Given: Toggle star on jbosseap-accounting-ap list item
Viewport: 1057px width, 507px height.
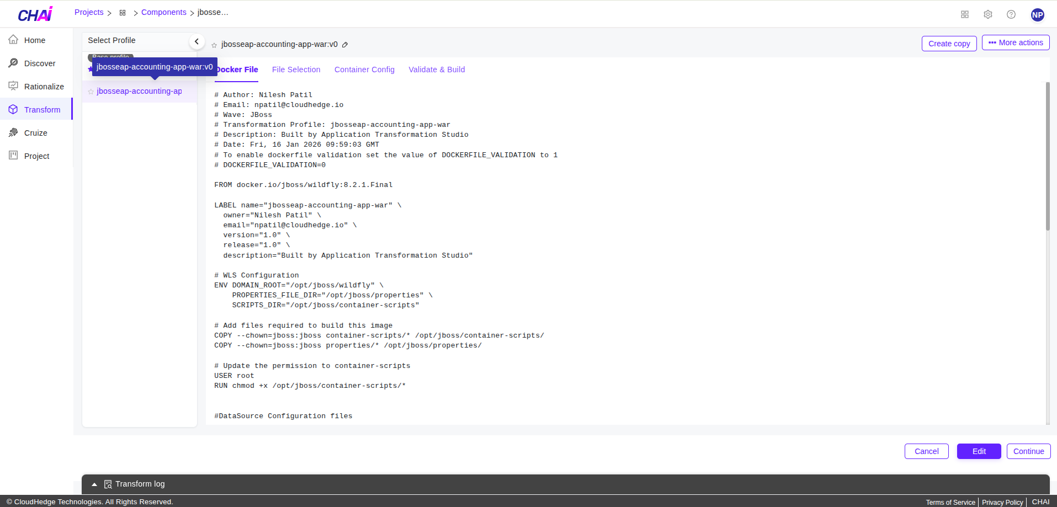Looking at the screenshot, I should coord(91,92).
